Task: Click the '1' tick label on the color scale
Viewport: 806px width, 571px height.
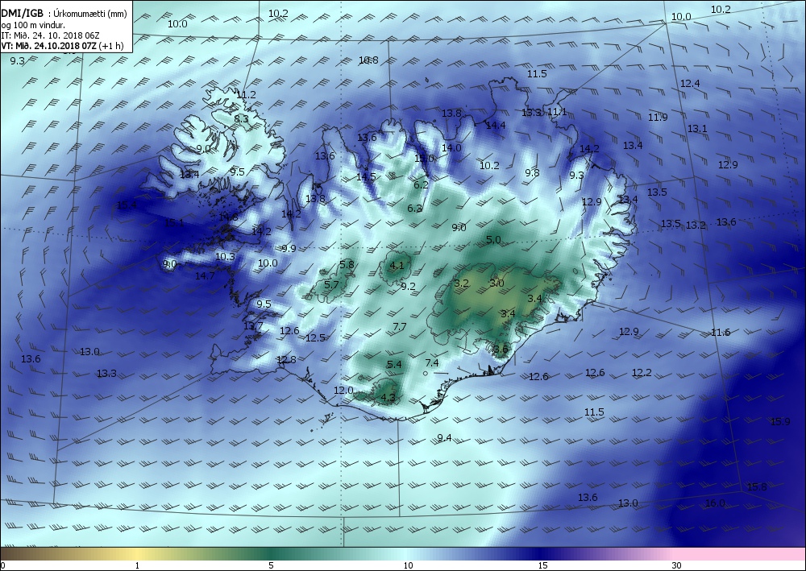Action: 137,565
